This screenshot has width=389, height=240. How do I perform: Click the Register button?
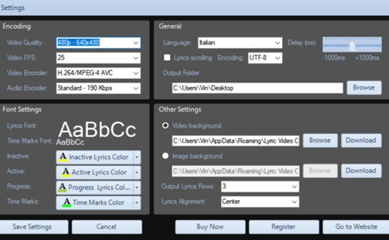click(284, 227)
